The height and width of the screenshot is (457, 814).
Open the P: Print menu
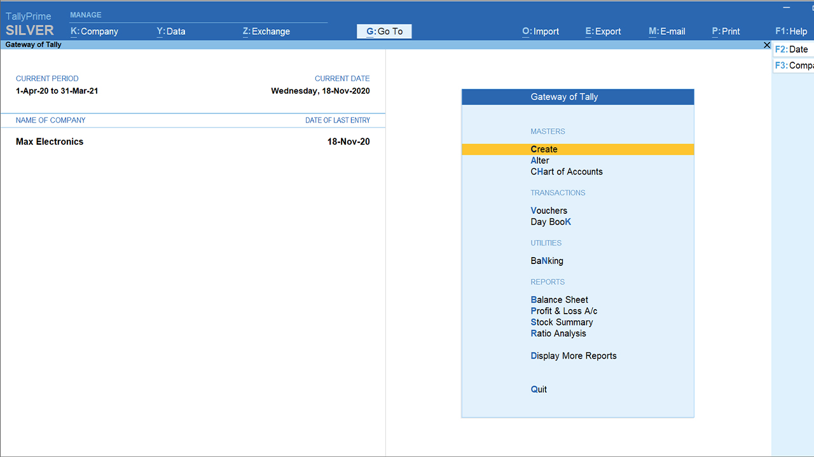tap(726, 31)
